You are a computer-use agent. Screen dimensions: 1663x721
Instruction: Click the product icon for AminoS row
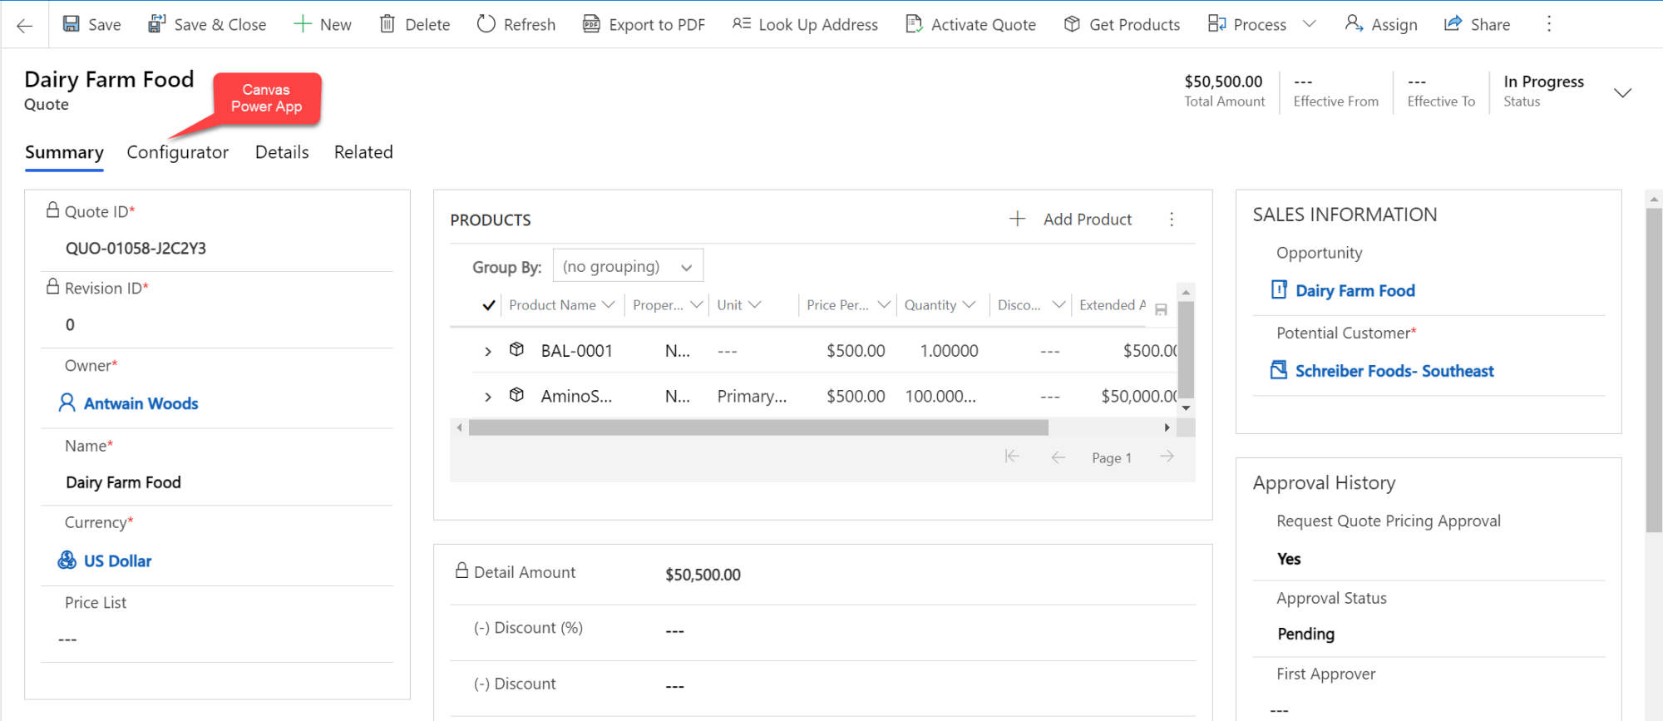coord(516,395)
